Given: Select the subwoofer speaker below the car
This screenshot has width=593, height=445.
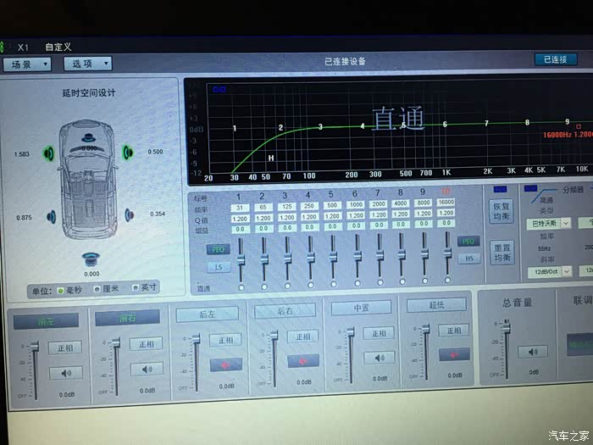Looking at the screenshot, I should point(90,259).
